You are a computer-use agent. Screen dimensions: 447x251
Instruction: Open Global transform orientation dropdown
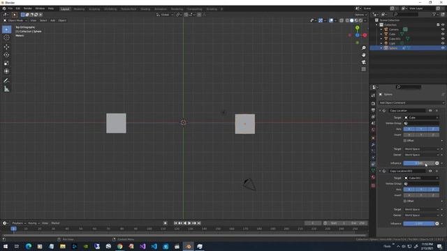[165, 15]
